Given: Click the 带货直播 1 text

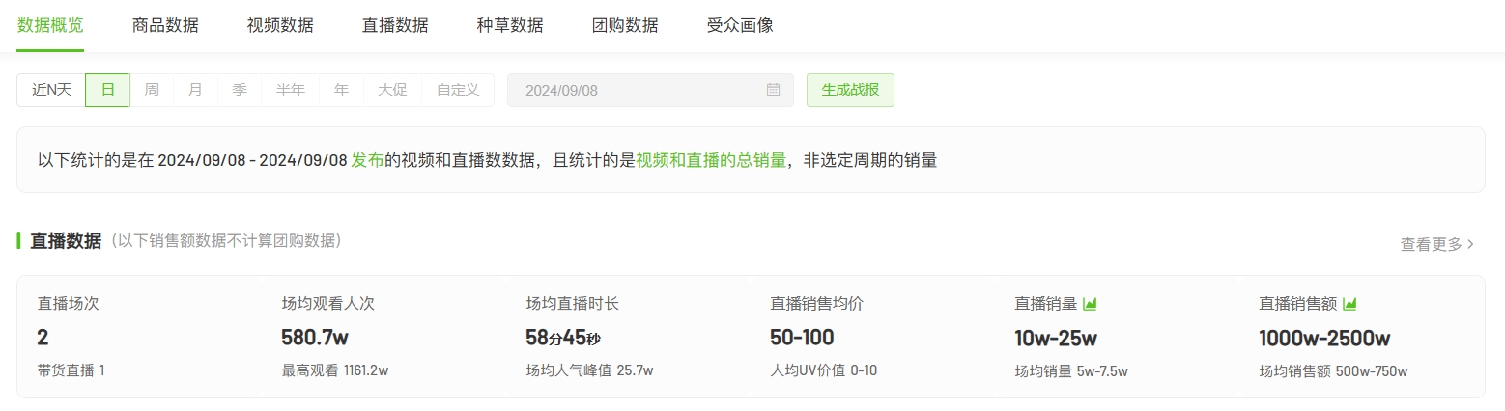Looking at the screenshot, I should 71,370.
